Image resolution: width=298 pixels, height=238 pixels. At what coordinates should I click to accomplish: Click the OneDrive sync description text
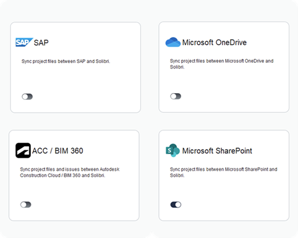(221, 64)
